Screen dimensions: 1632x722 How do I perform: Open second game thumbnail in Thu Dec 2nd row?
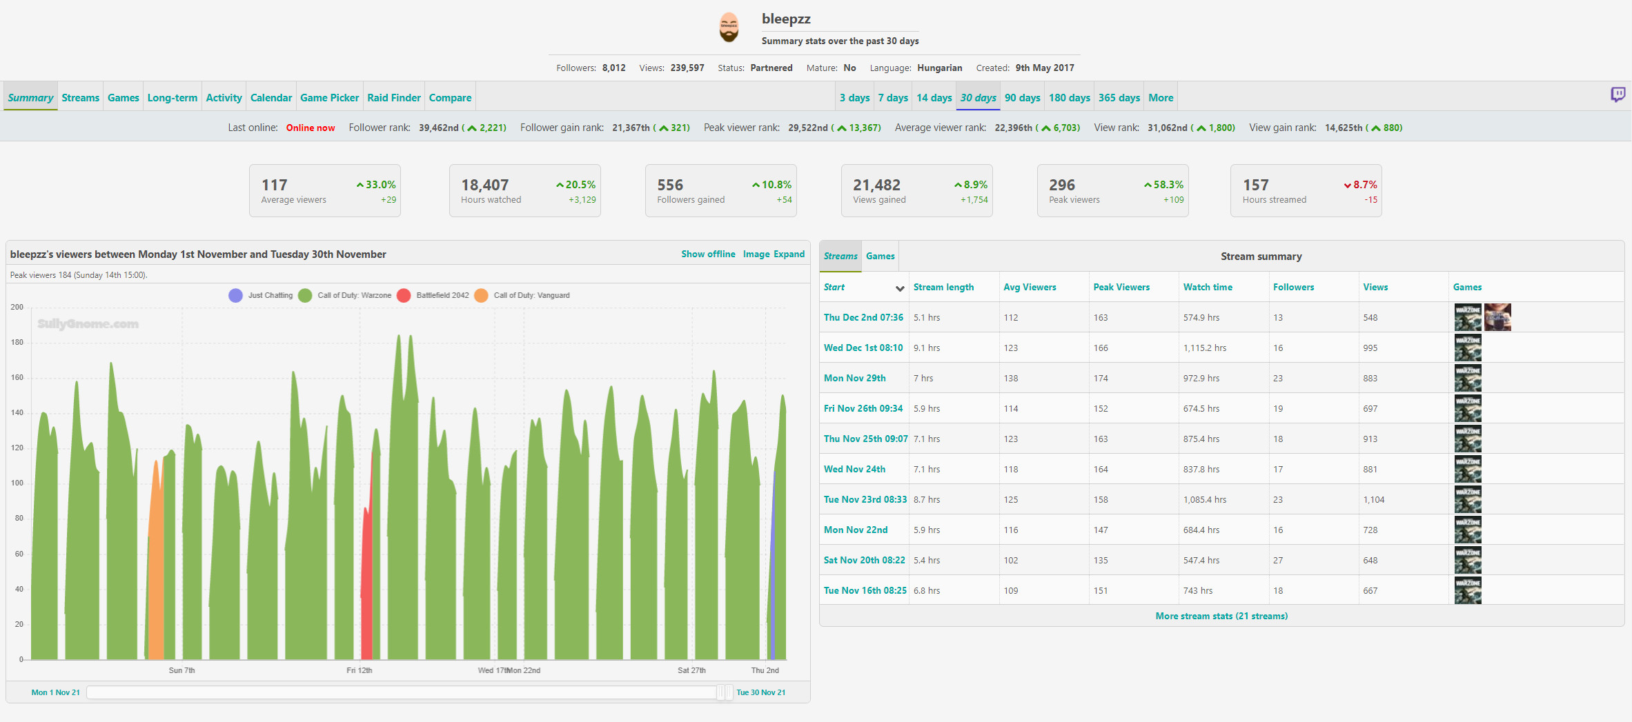pyautogui.click(x=1497, y=317)
